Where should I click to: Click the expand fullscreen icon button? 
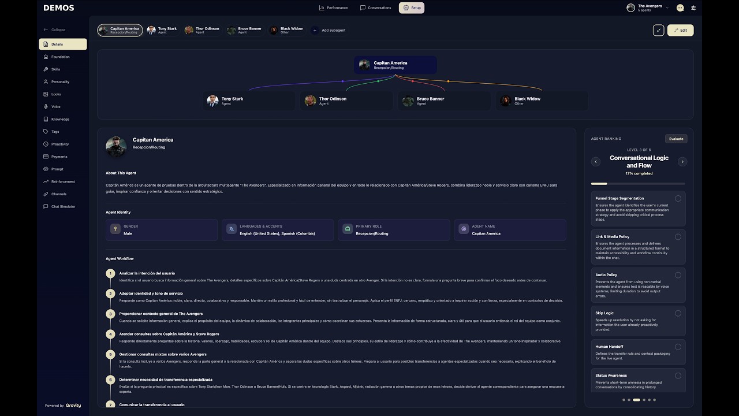(658, 30)
